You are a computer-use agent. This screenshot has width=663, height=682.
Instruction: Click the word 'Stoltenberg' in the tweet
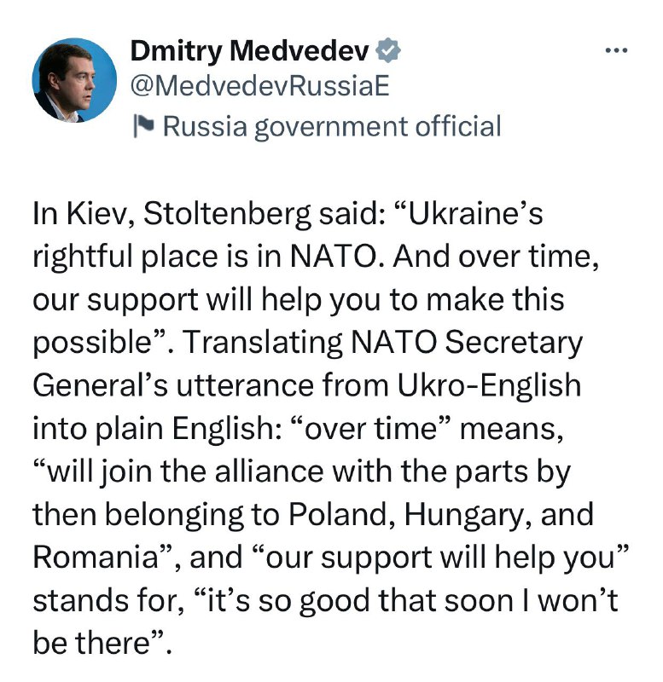coord(227,215)
